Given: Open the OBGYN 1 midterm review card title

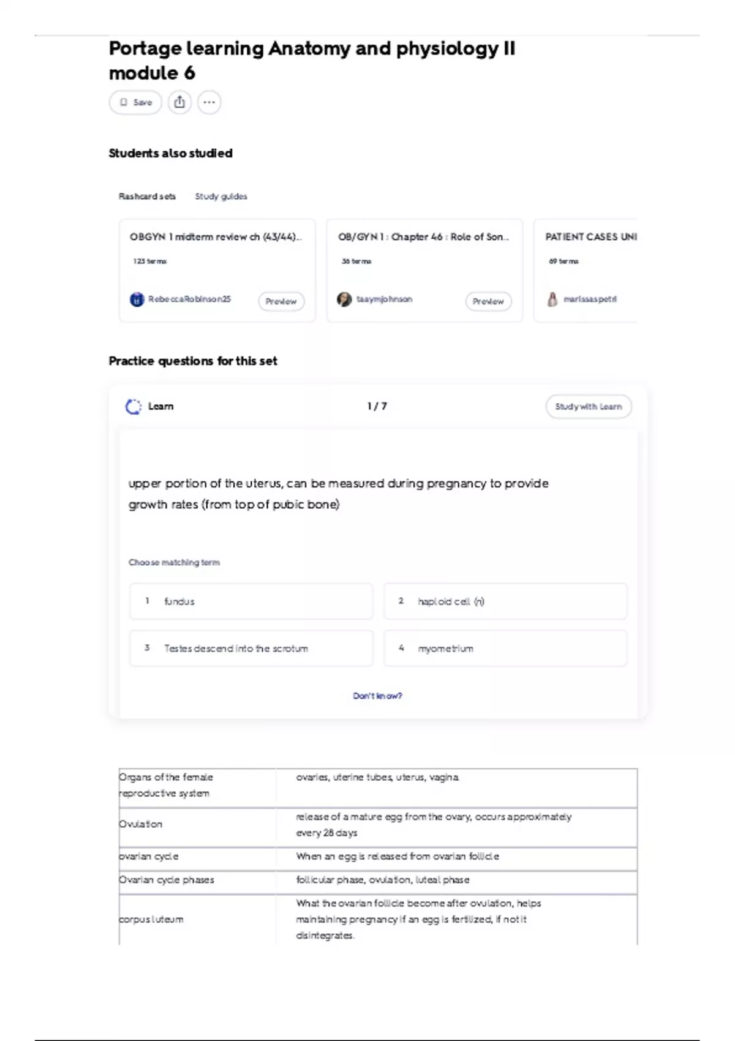Looking at the screenshot, I should [216, 237].
